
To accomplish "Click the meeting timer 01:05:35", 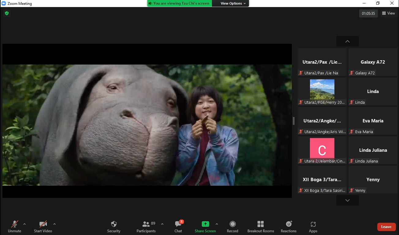I will point(368,13).
